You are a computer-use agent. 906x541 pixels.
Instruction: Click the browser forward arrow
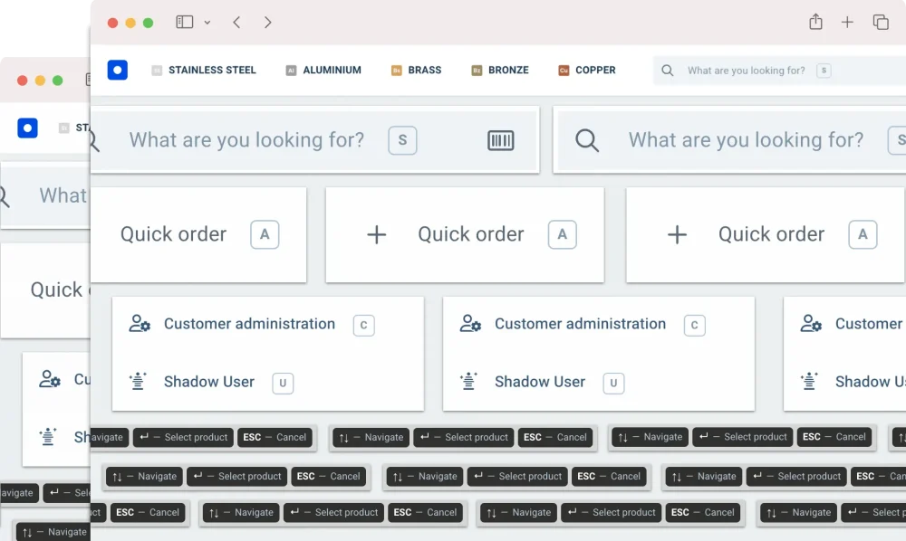coord(267,23)
